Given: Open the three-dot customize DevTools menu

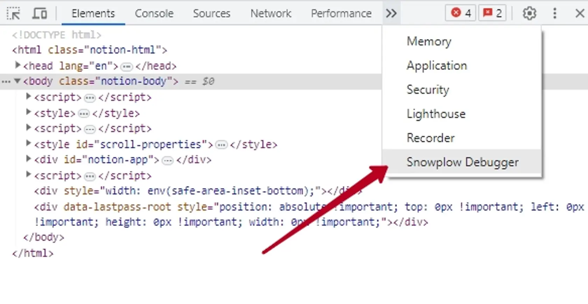Looking at the screenshot, I should coord(555,13).
